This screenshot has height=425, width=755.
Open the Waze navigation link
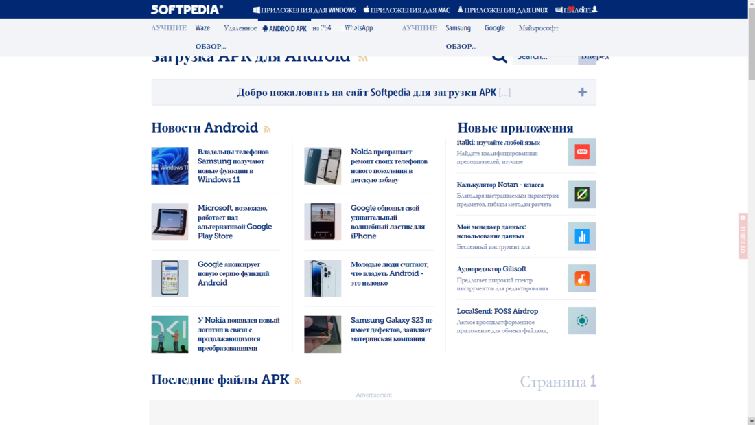click(x=202, y=28)
